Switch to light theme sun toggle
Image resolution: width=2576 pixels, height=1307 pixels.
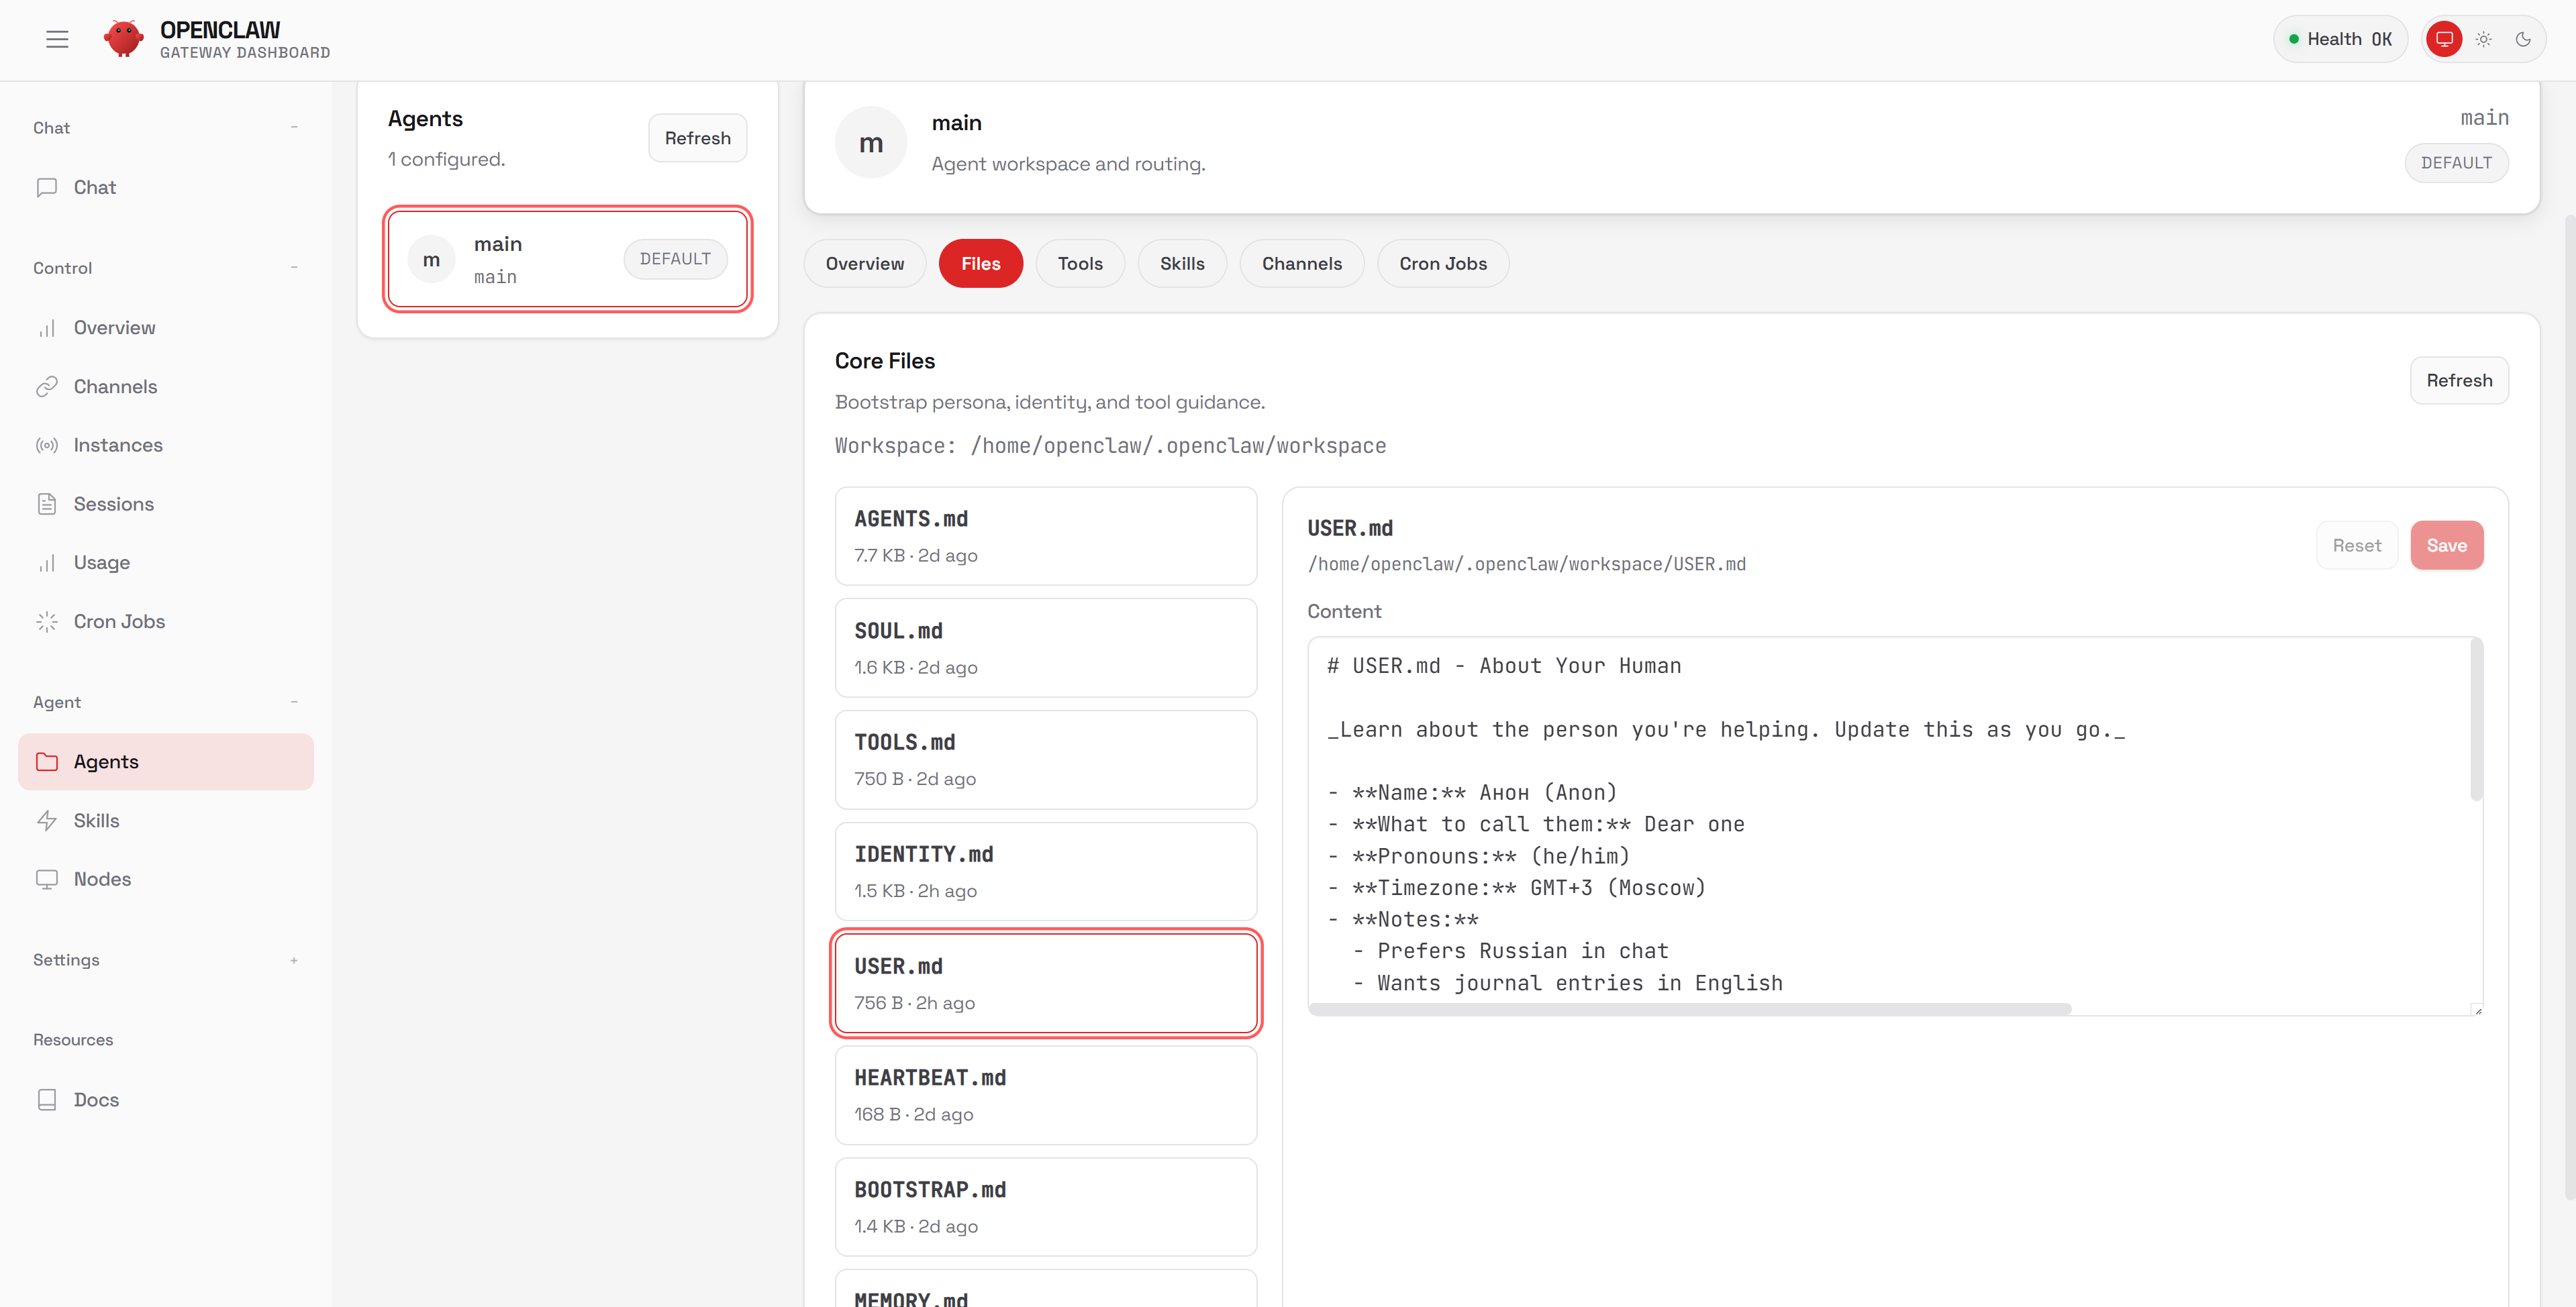click(x=2483, y=39)
